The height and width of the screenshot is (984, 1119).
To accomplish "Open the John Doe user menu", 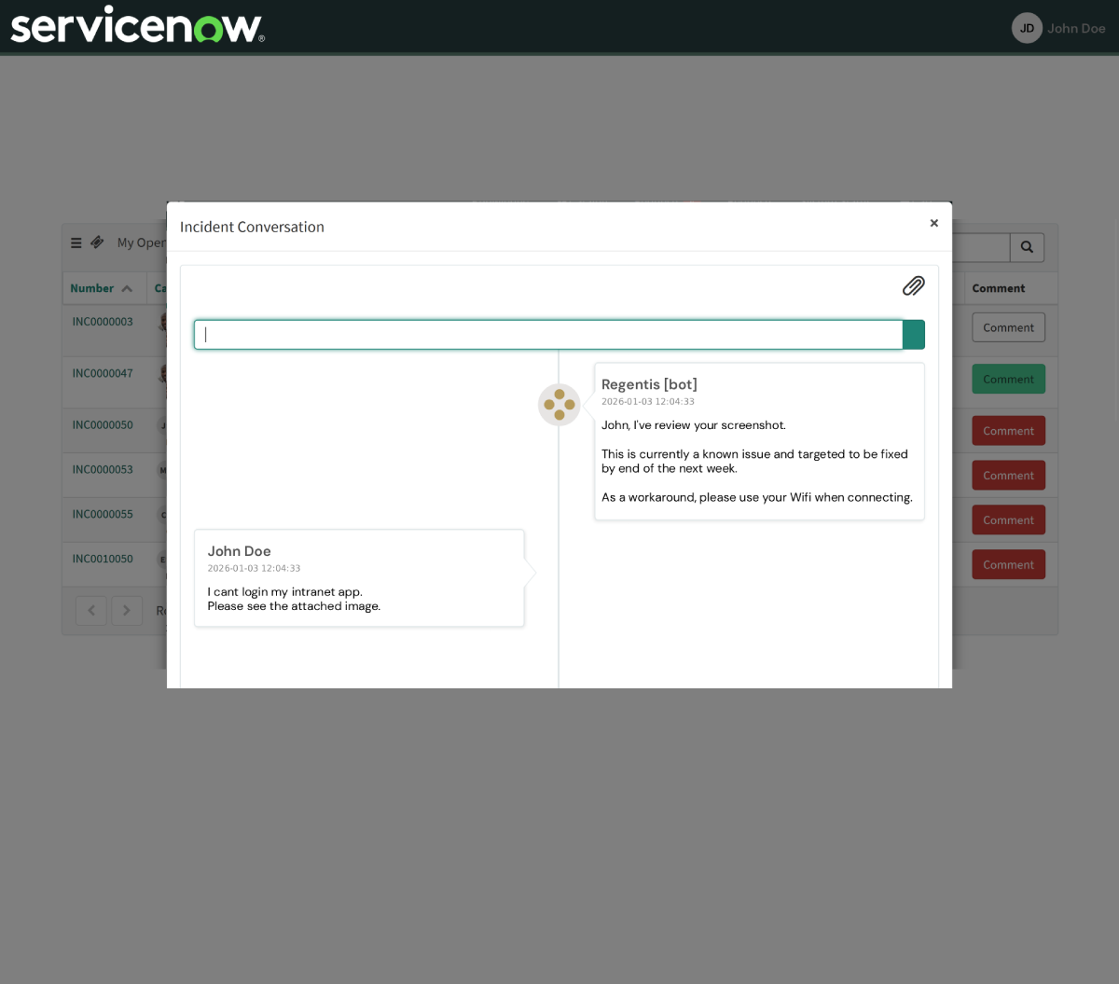I will click(x=1076, y=28).
